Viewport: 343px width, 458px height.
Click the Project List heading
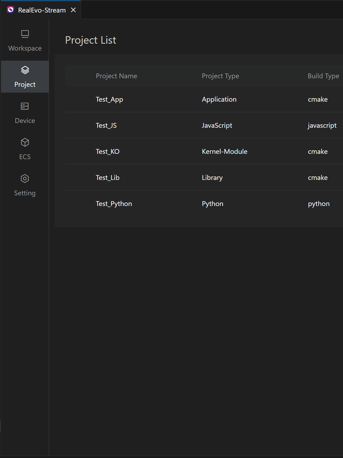coord(91,40)
